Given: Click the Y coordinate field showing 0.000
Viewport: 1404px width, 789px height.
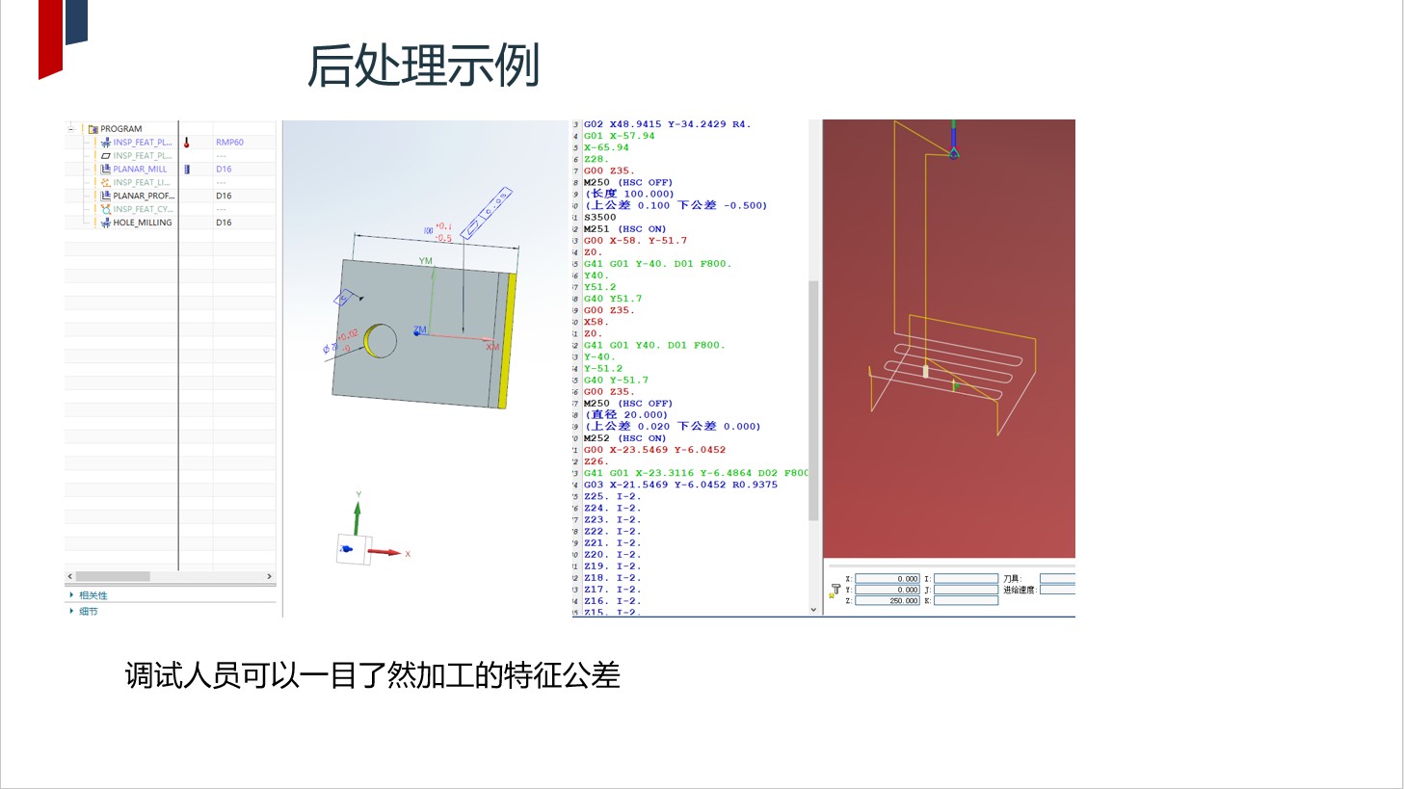Looking at the screenshot, I should (x=887, y=590).
